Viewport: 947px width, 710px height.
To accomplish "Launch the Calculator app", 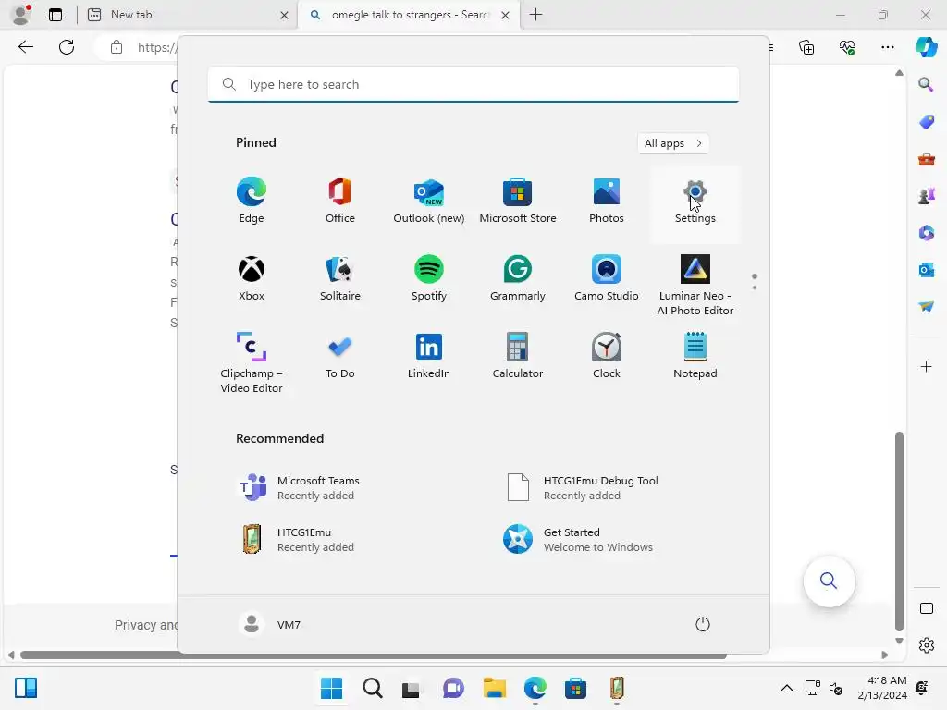I will pyautogui.click(x=518, y=356).
